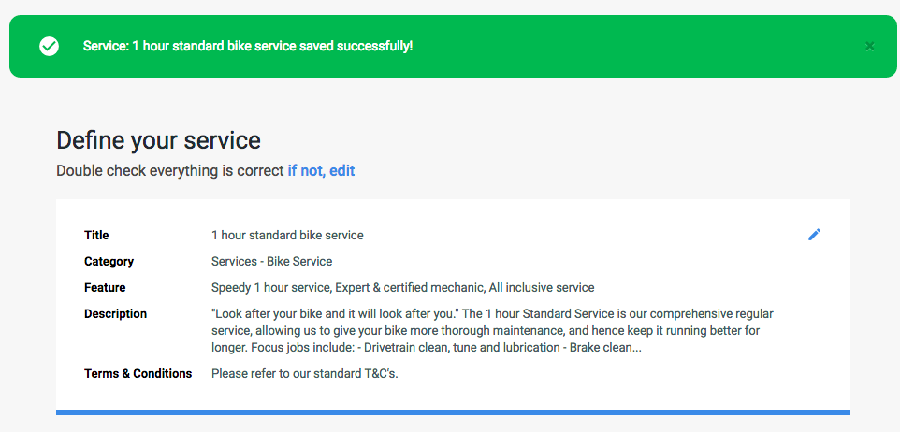900x432 pixels.
Task: Click empty green area of notification banner
Action: click(x=631, y=47)
